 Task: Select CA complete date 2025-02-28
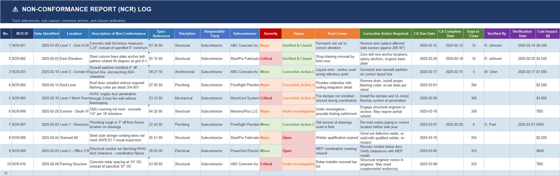point(451,125)
